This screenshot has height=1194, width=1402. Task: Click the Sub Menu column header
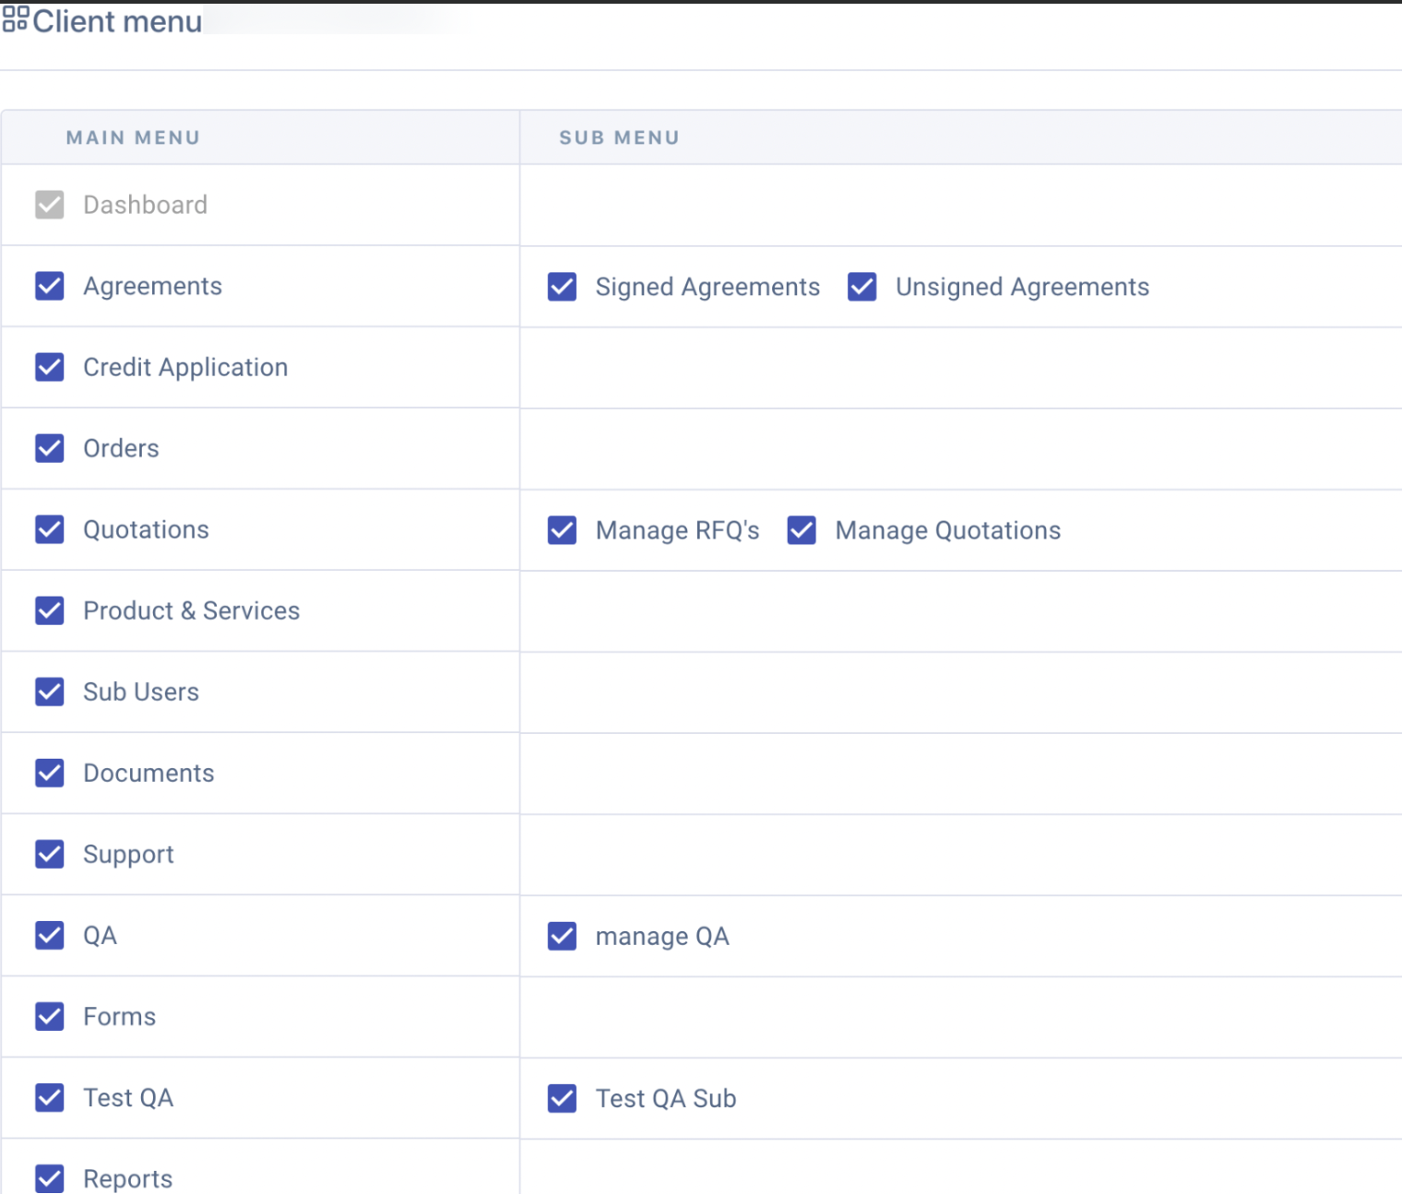coord(619,137)
